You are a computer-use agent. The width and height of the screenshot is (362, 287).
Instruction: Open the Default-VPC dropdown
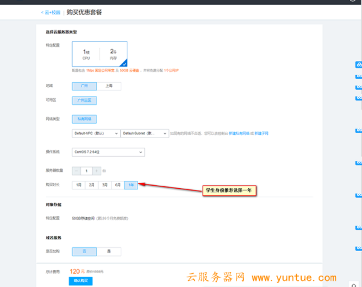(95, 133)
